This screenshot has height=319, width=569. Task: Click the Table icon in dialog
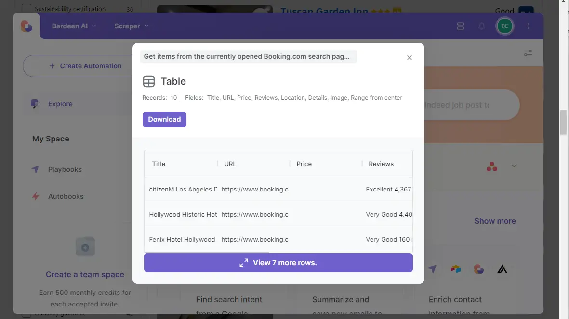pyautogui.click(x=149, y=81)
